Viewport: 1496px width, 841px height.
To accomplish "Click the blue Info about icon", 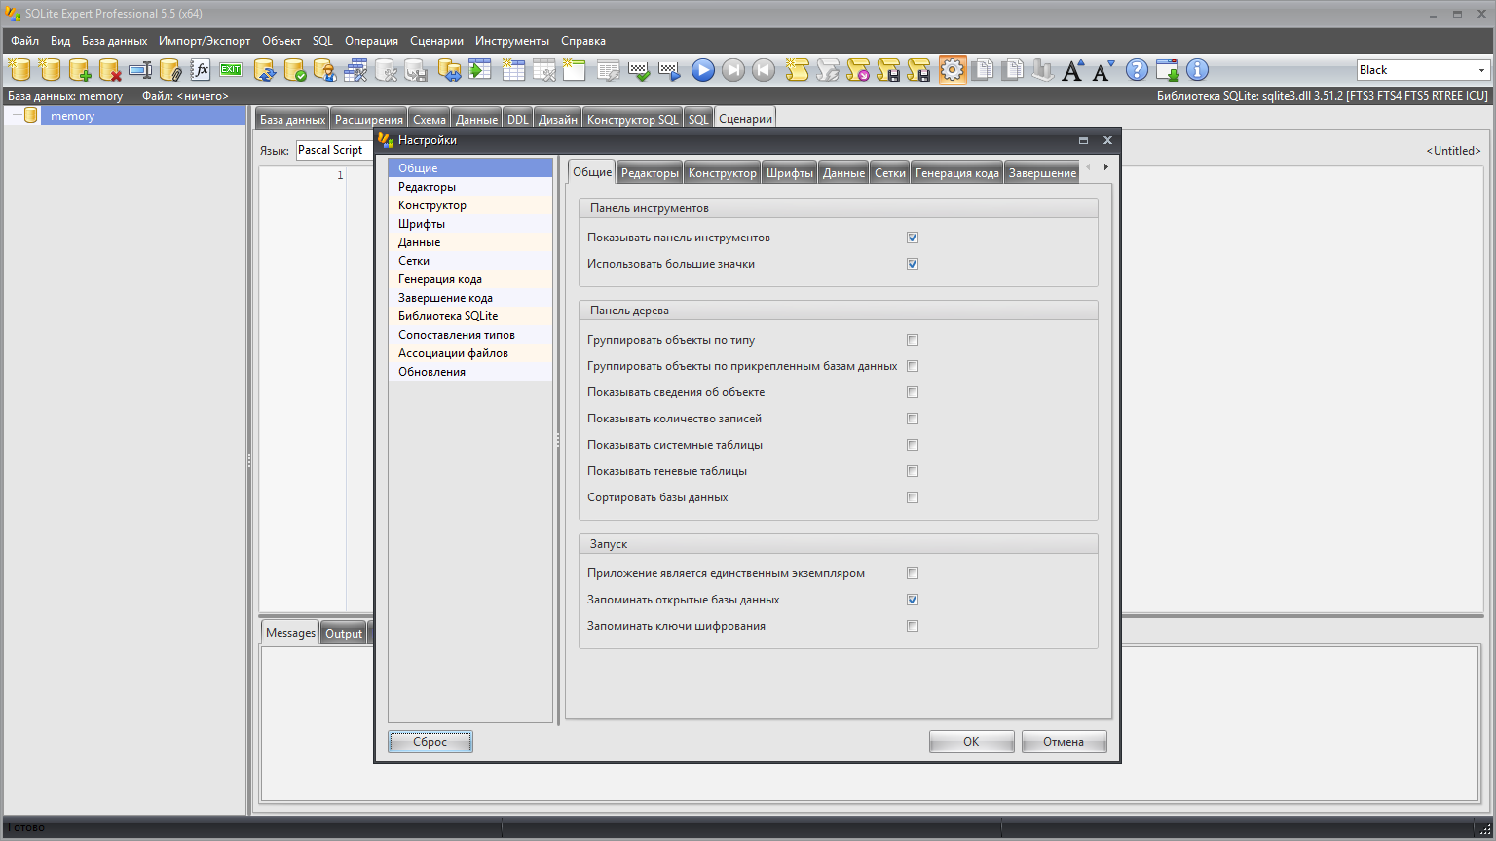I will pos(1197,70).
